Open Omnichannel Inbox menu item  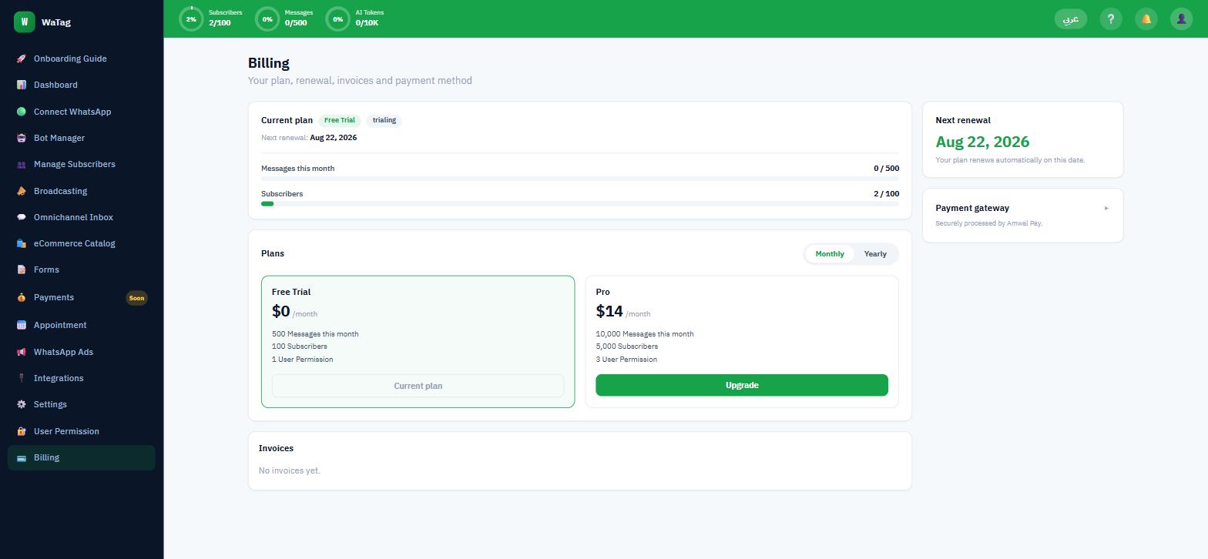pos(82,217)
